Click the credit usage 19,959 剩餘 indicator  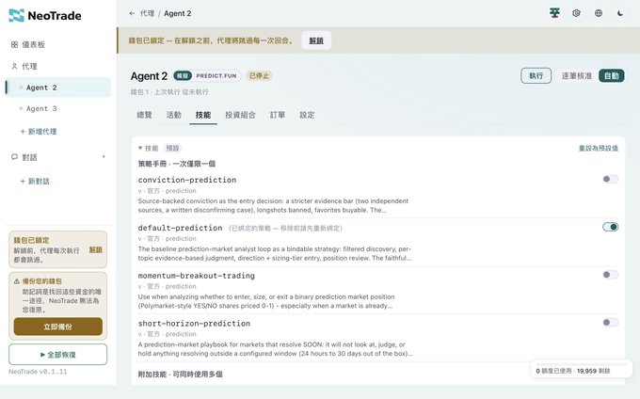(x=582, y=369)
